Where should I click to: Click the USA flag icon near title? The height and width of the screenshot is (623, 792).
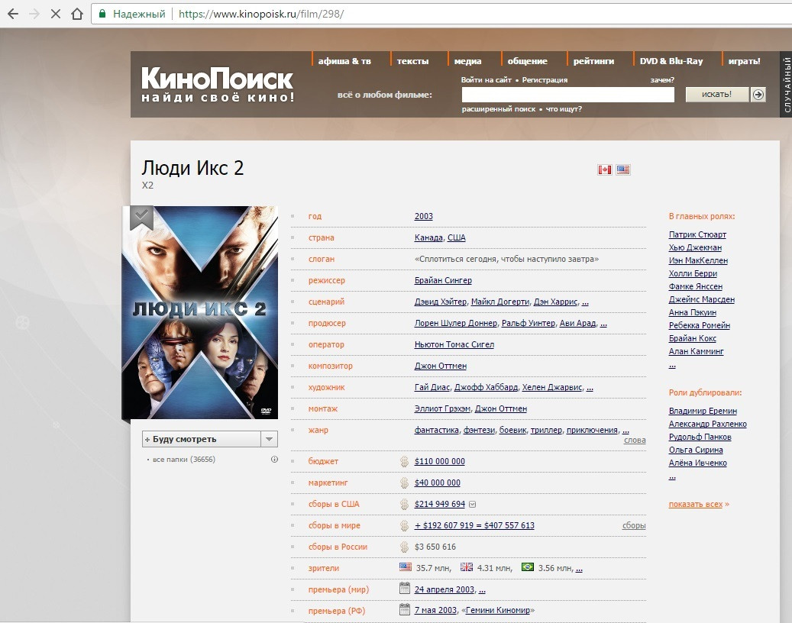[x=623, y=169]
